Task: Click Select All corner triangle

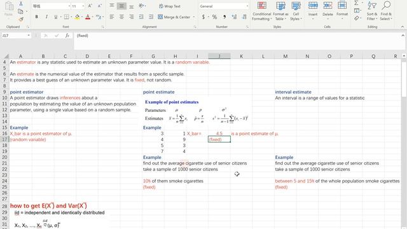Action: click(6, 56)
